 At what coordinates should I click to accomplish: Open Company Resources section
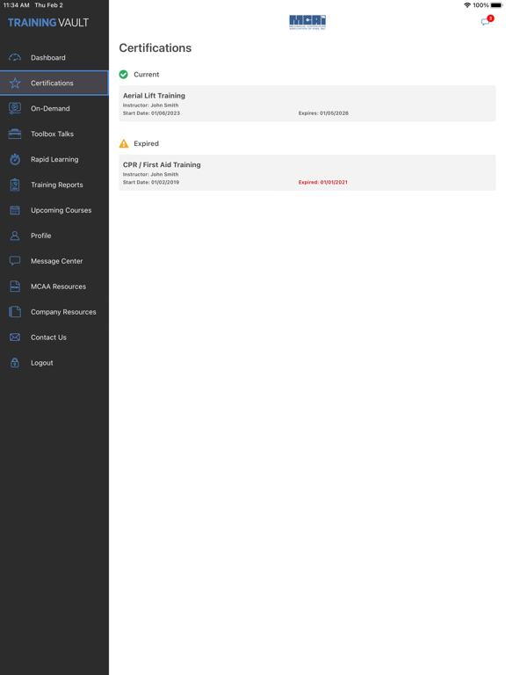pyautogui.click(x=54, y=312)
